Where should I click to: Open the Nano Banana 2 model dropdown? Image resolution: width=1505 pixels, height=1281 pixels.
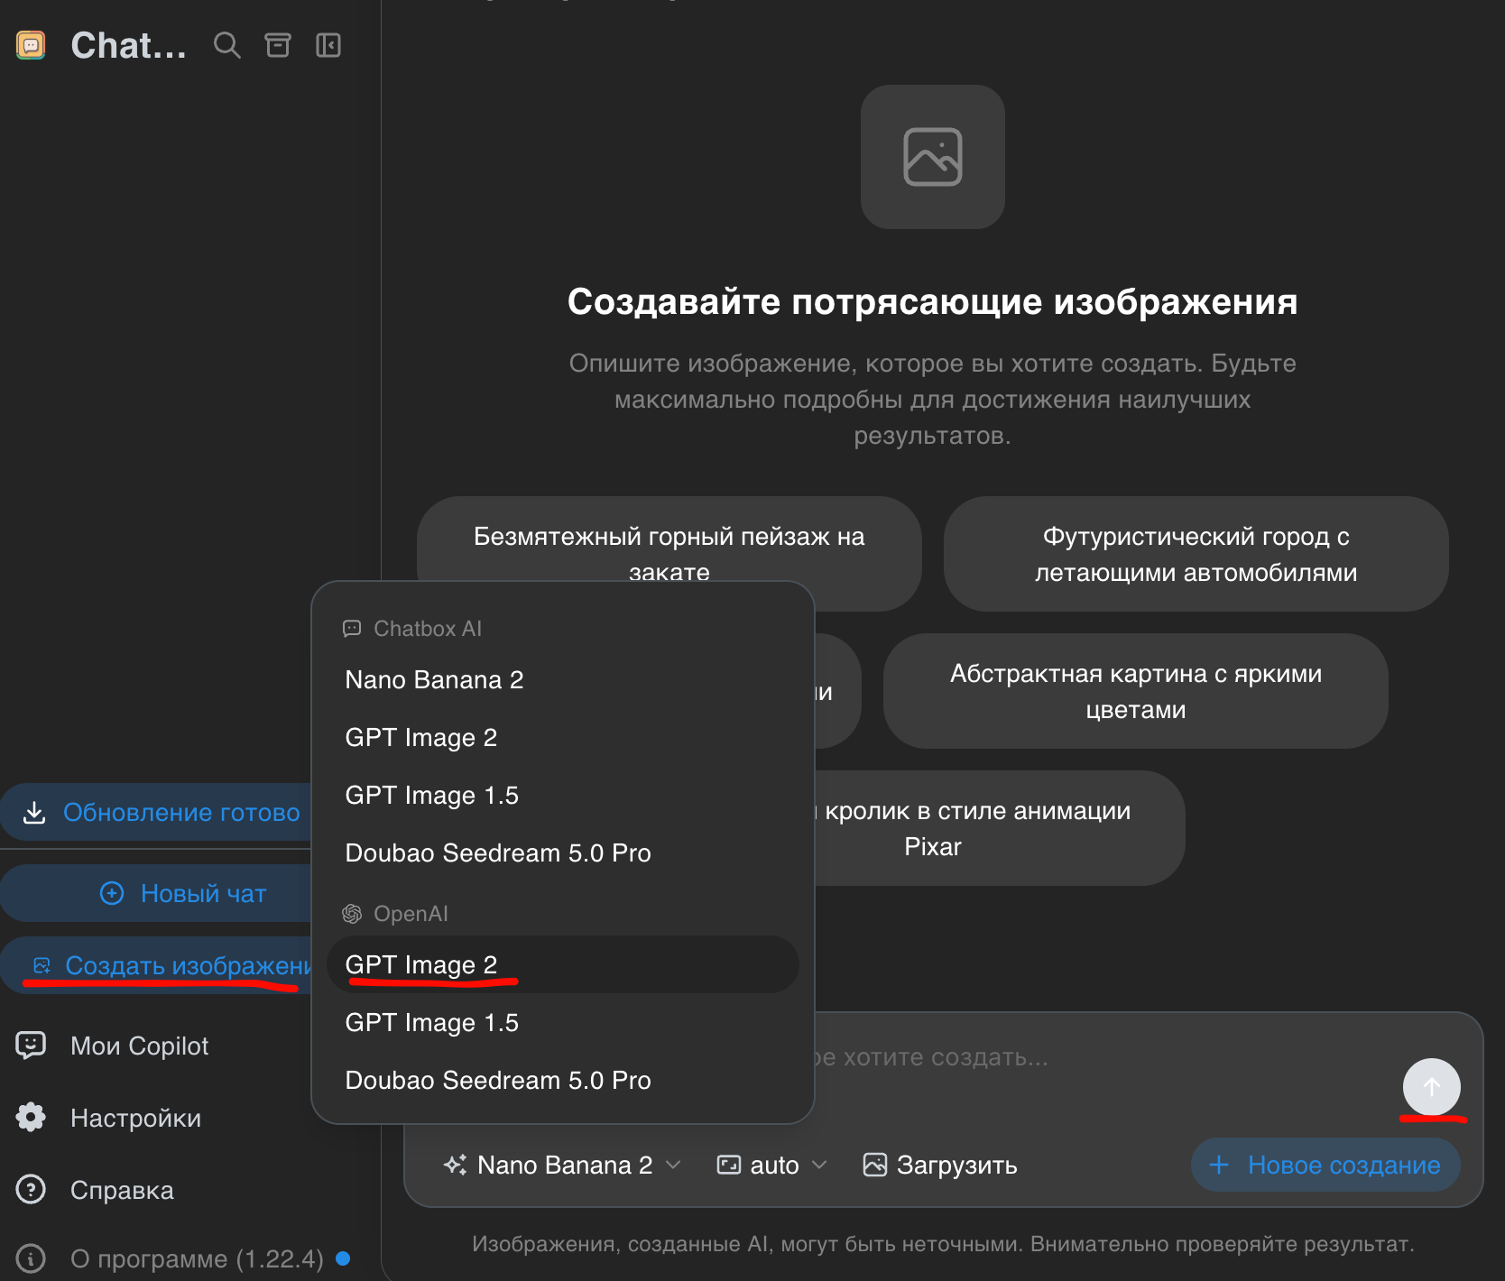click(562, 1165)
